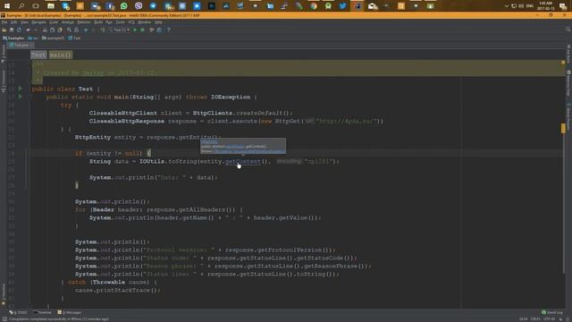Click the Build Project toolbar icon
Screen dimensions: 572x322
tap(103, 30)
